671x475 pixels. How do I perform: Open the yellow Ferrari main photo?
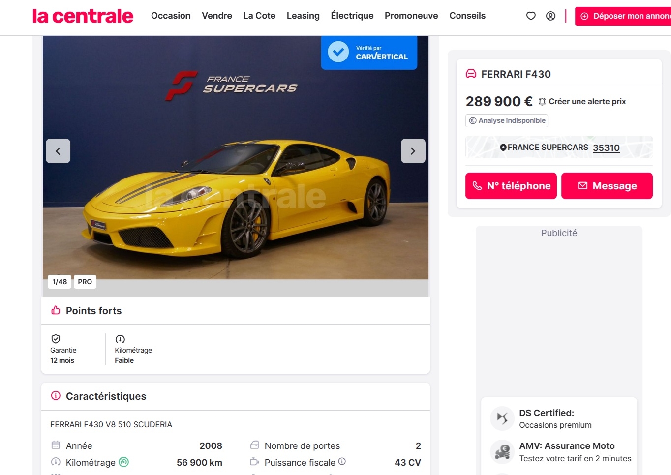coord(235,197)
